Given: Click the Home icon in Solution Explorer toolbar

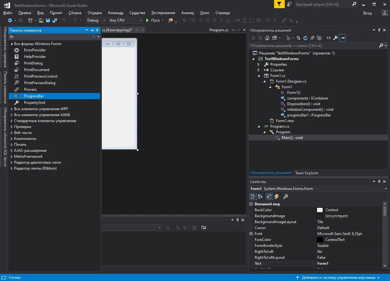Looking at the screenshot, I should pos(267,38).
